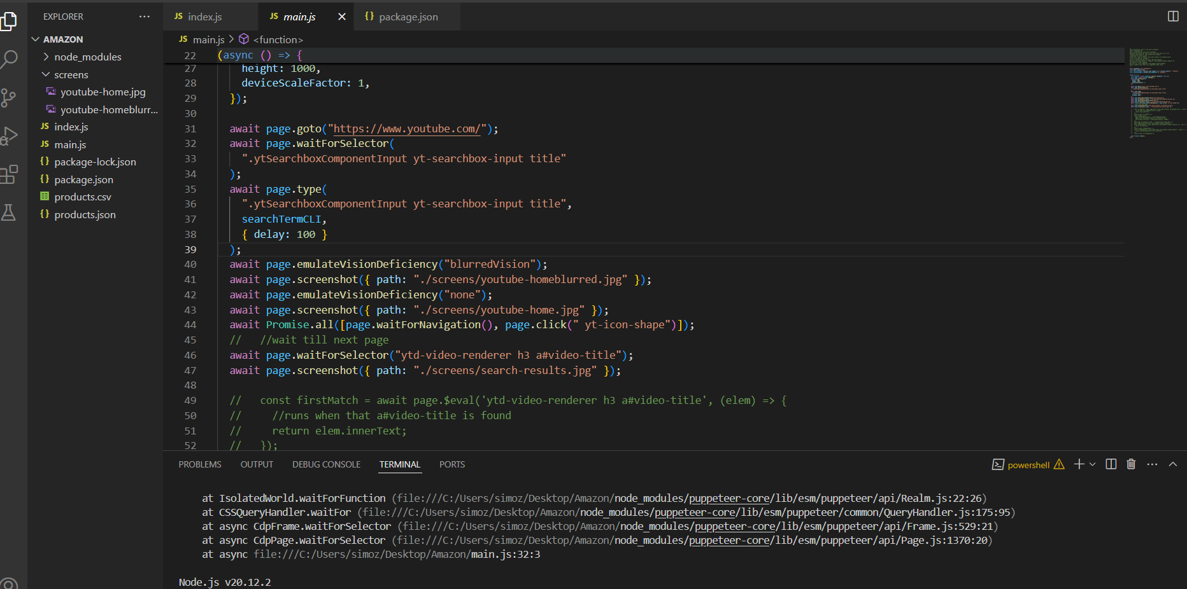The height and width of the screenshot is (589, 1187).
Task: Open terminal panel more actions menu
Action: click(1152, 464)
